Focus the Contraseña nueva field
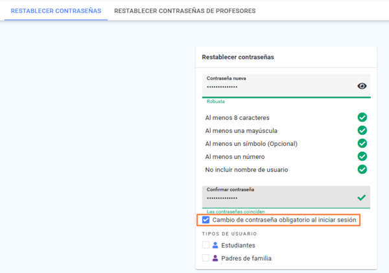This screenshot has width=389, height=273. click(287, 86)
